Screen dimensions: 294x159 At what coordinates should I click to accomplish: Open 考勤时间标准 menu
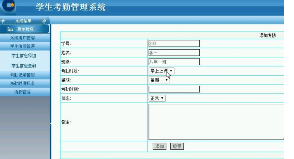pyautogui.click(x=25, y=83)
